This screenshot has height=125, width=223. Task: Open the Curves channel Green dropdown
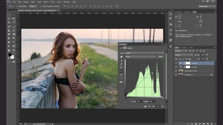pyautogui.click(x=140, y=57)
